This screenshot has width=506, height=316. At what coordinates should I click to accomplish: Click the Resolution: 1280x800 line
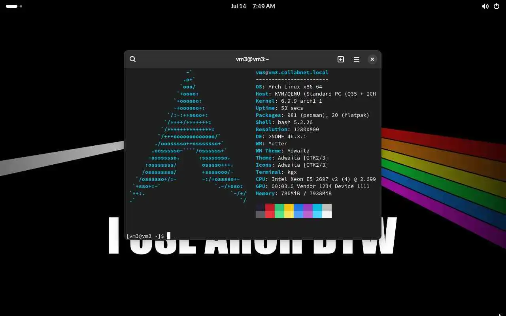[287, 130]
